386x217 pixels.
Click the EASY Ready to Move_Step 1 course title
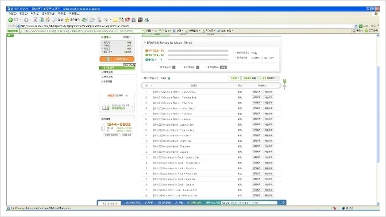169,43
